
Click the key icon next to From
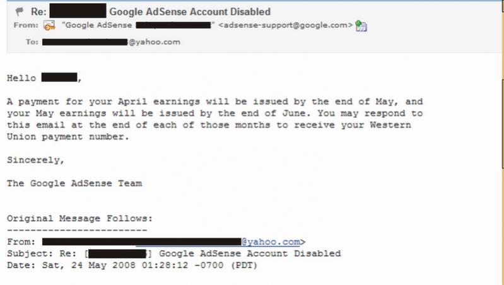coord(49,25)
